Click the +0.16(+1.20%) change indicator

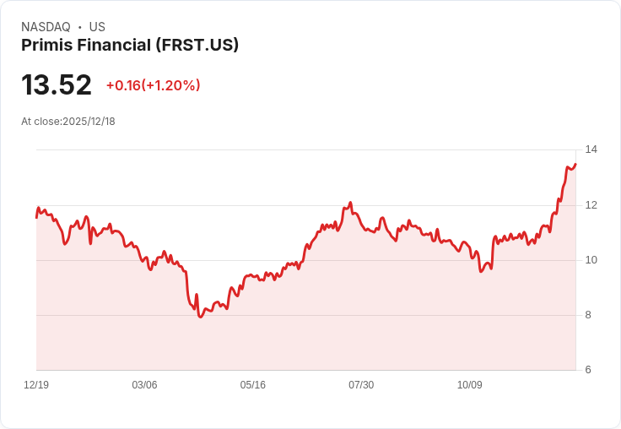154,85
